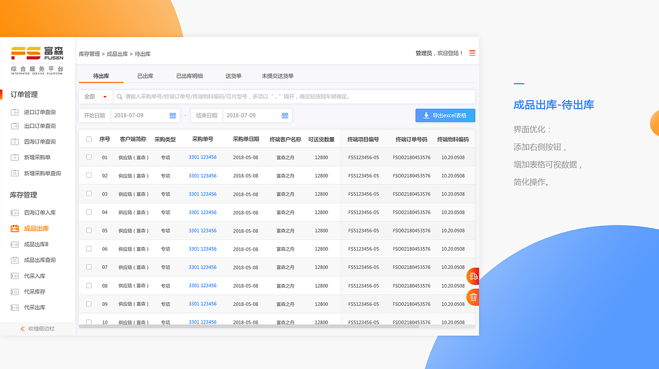Click 导出excel表格 export button
Screen dimensions: 659x369
click(445, 115)
